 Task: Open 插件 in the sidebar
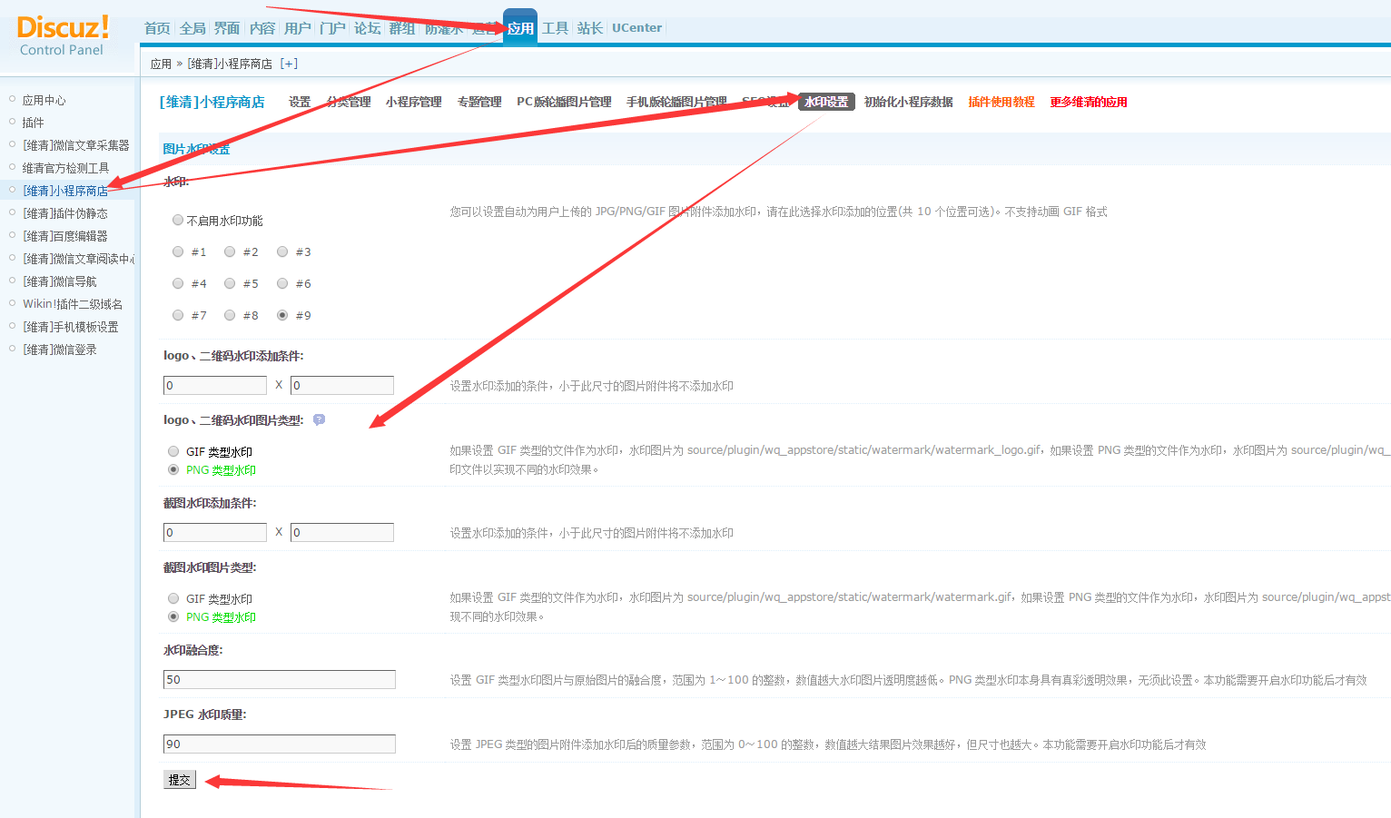[34, 123]
